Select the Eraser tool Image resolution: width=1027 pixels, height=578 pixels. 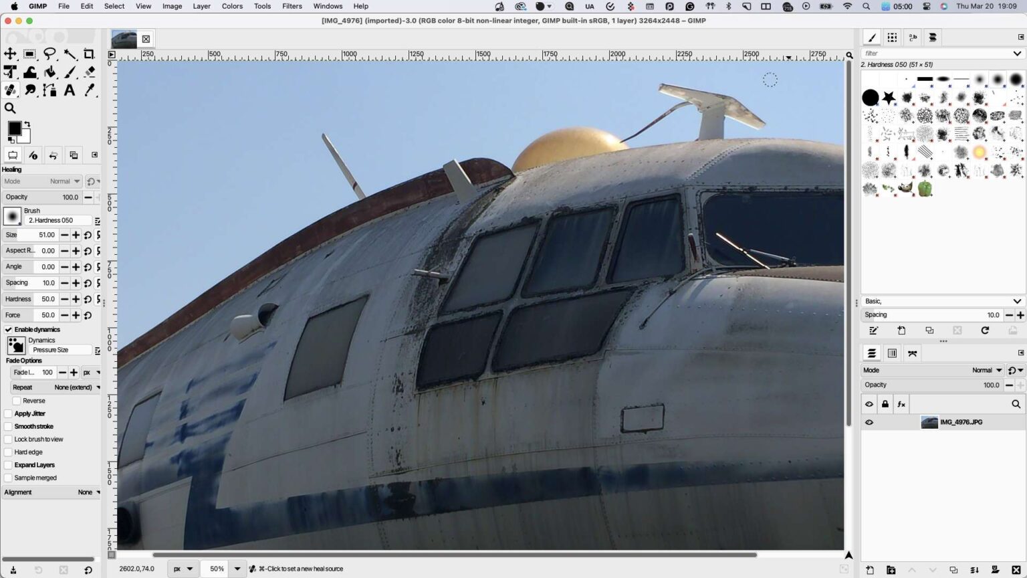click(x=90, y=72)
